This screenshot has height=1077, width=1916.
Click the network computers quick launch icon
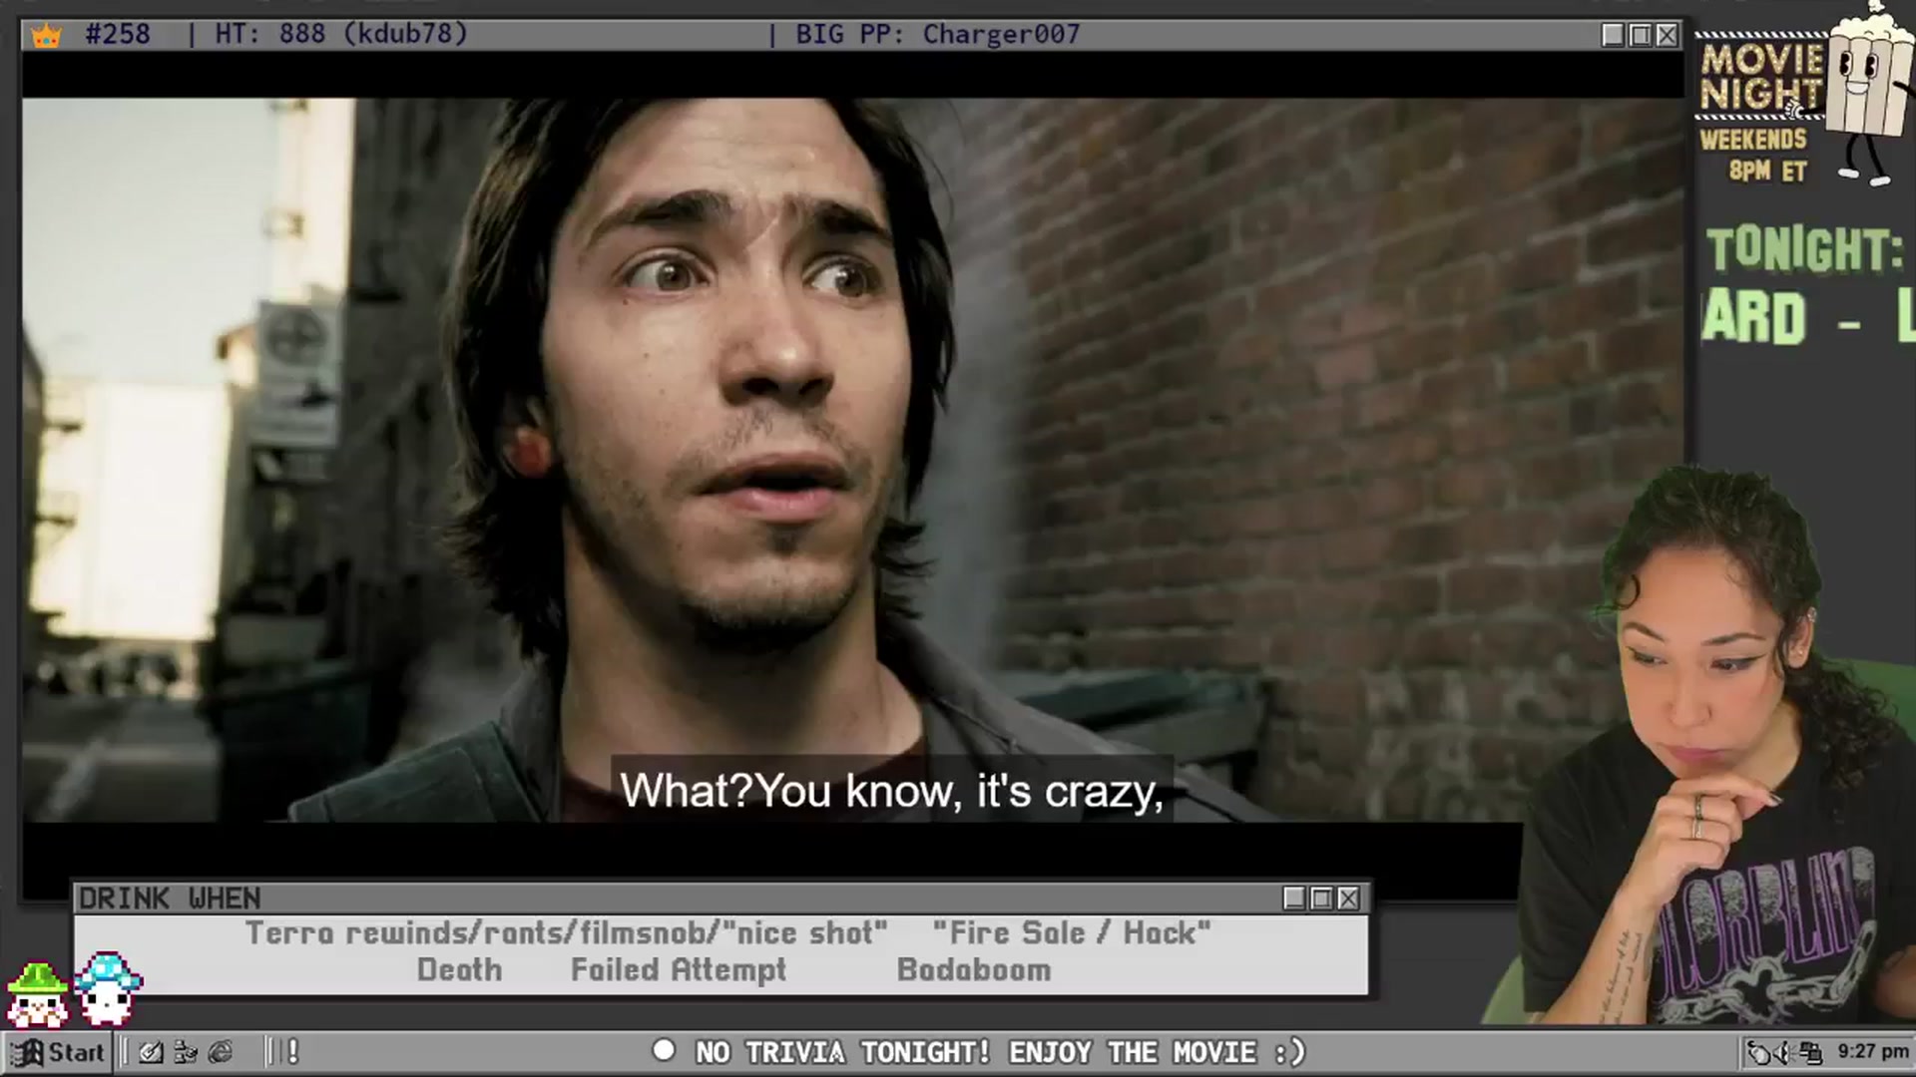[x=186, y=1052]
